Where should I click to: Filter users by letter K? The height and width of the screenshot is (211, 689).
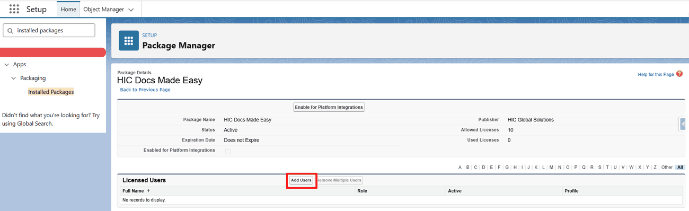coord(536,168)
